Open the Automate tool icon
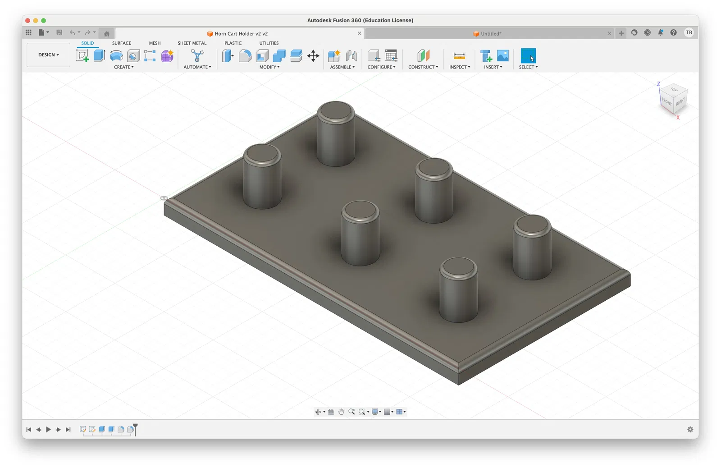The width and height of the screenshot is (721, 468). pos(197,56)
